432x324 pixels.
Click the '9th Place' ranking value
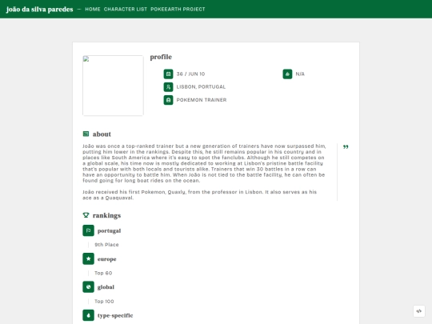(106, 245)
